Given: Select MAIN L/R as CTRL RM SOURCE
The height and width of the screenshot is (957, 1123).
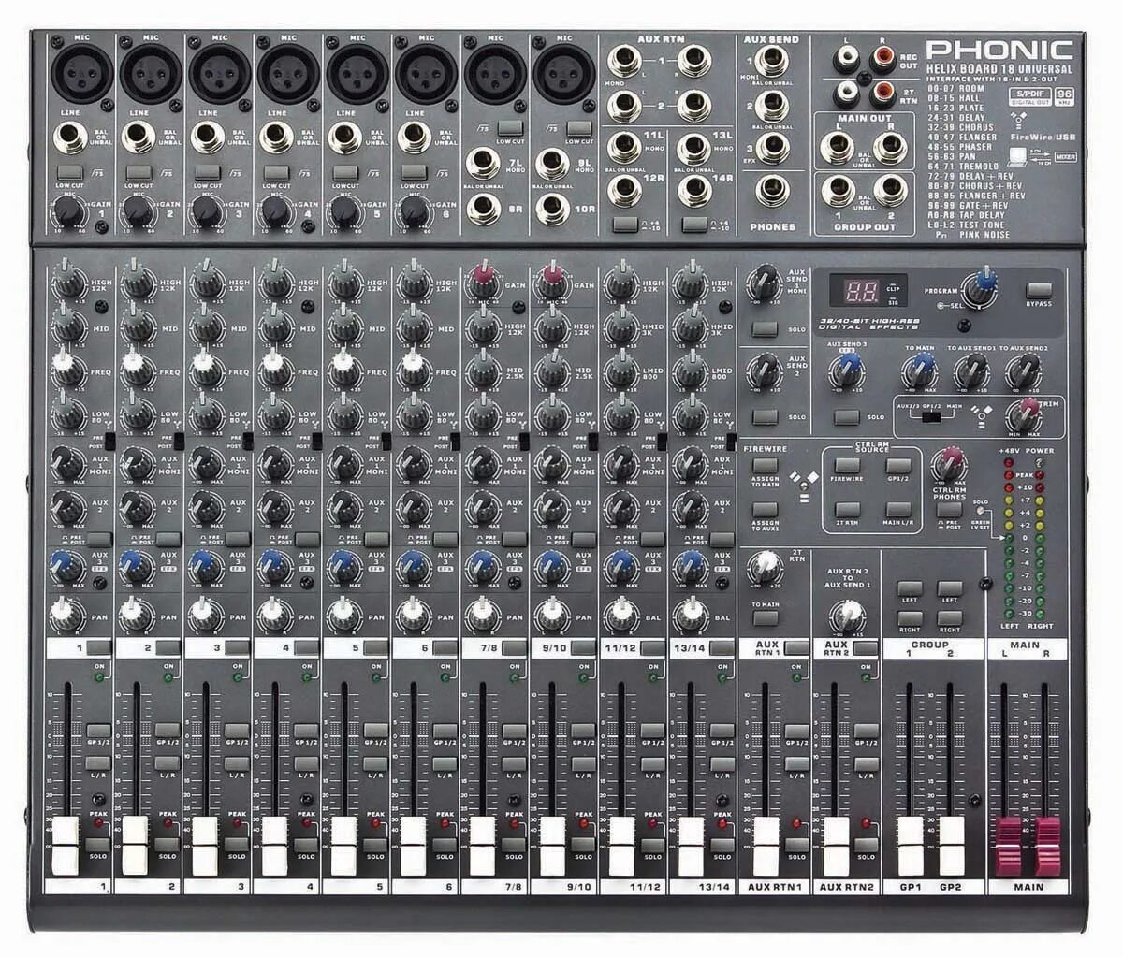Looking at the screenshot, I should [897, 510].
